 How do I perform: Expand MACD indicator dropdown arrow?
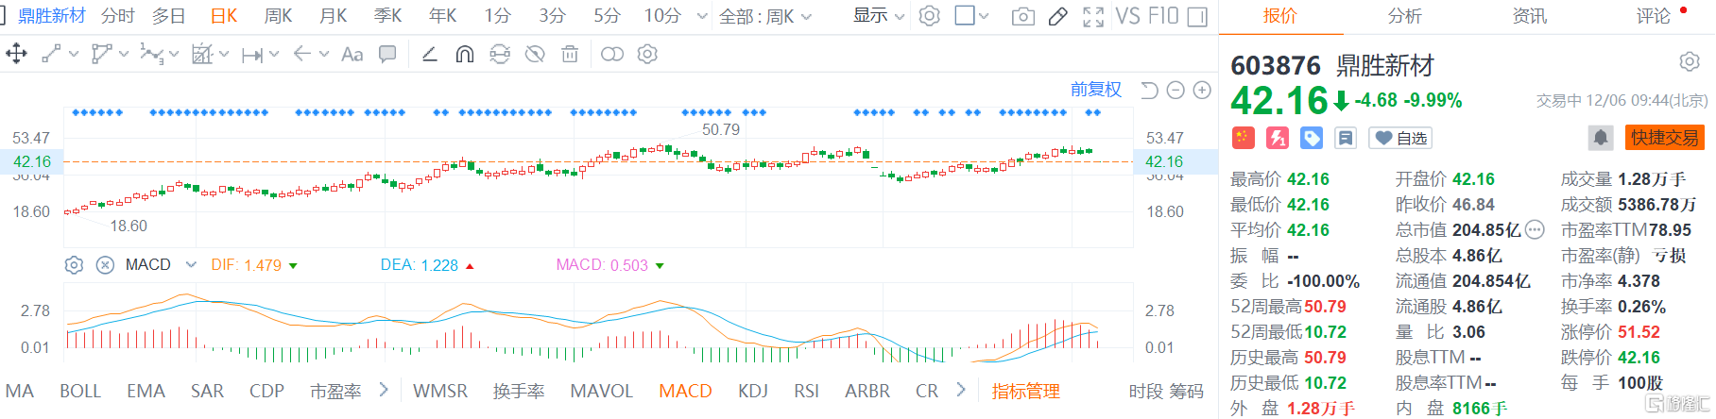point(191,265)
